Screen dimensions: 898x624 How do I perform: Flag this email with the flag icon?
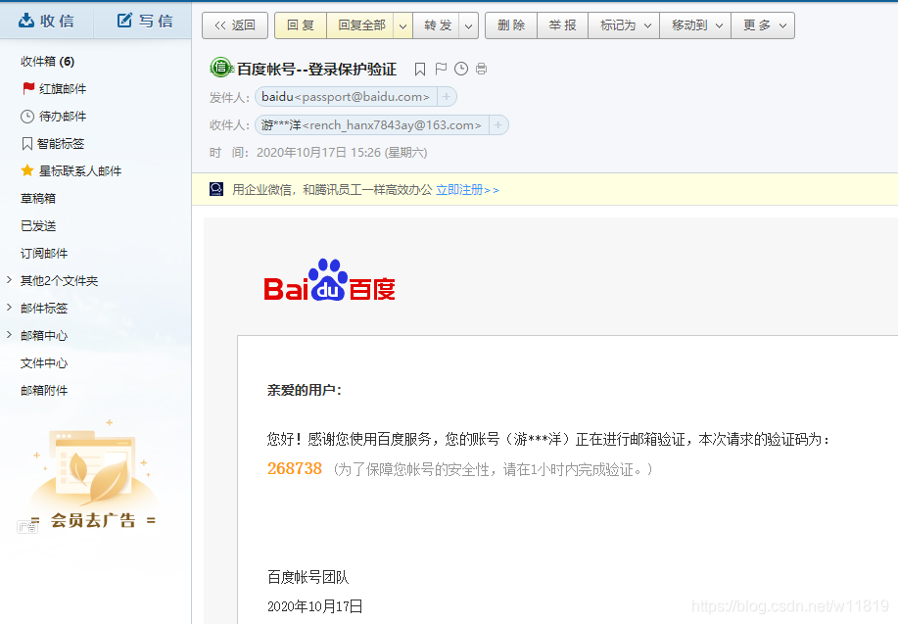[x=441, y=69]
